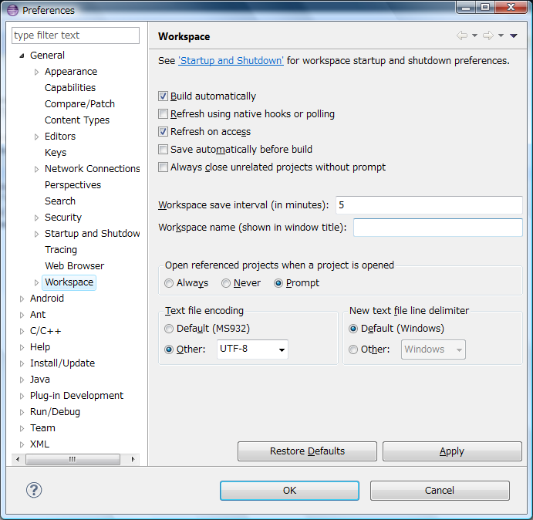
Task: Select Install/Update in the tree
Action: [x=62, y=363]
